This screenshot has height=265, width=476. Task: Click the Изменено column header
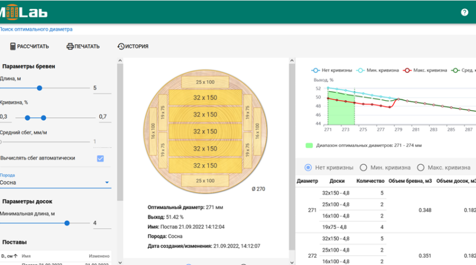pos(99,256)
